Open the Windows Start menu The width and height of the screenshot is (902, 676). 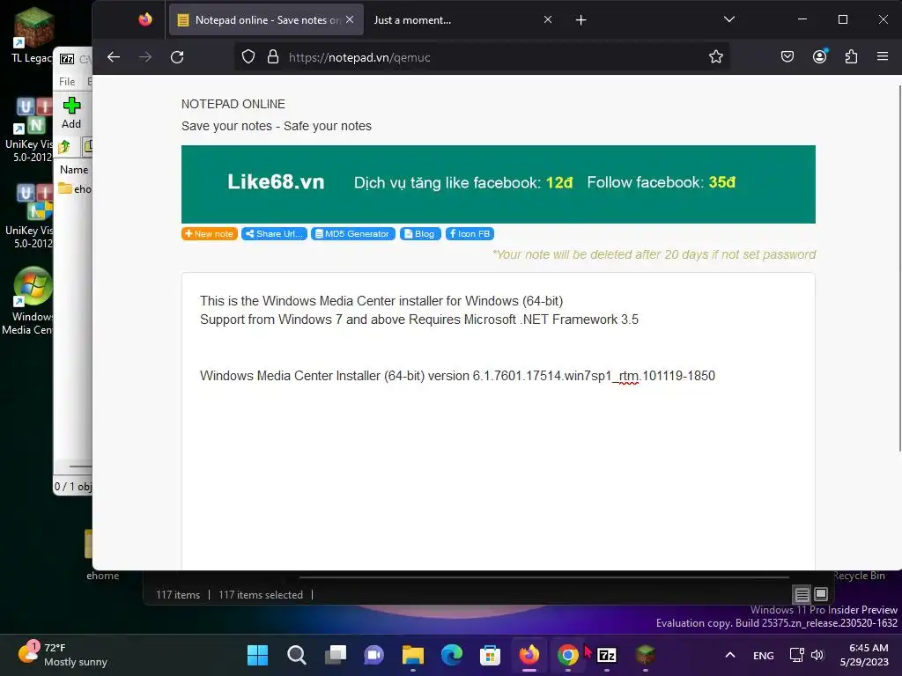[257, 655]
